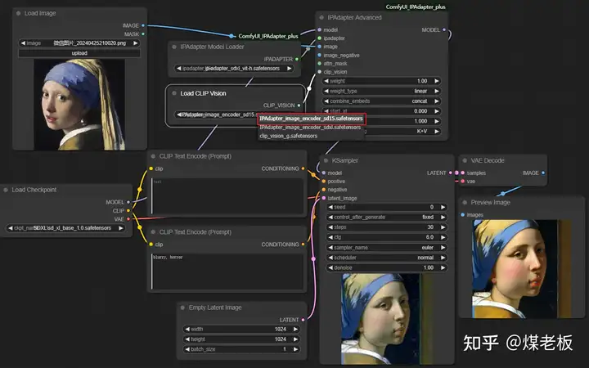589x368 pixels.
Task: Click the vae input port on VAE Decode
Action: (x=463, y=182)
